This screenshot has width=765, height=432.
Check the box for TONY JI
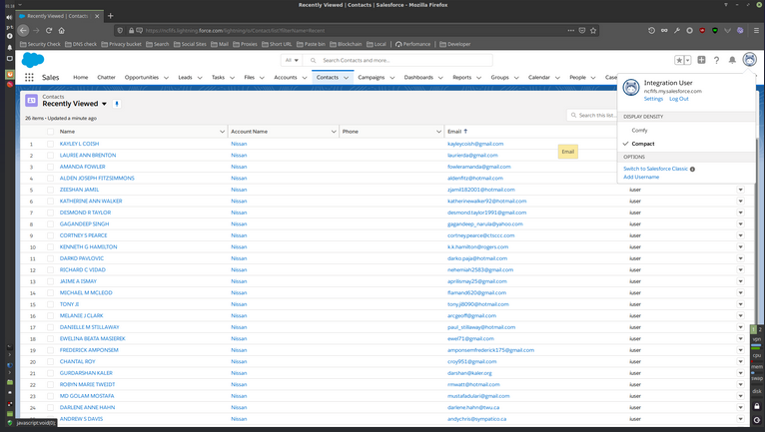(50, 304)
